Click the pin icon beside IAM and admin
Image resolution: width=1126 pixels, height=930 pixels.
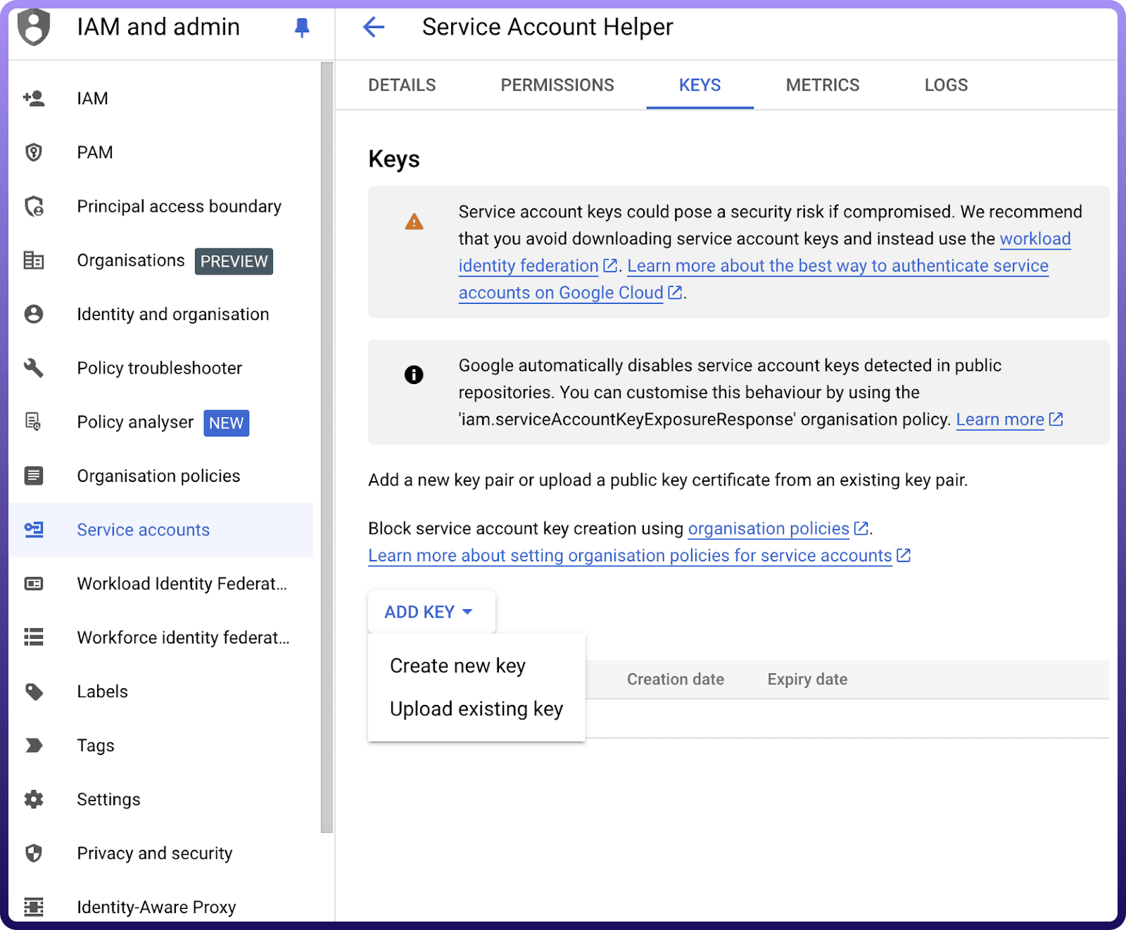coord(302,27)
